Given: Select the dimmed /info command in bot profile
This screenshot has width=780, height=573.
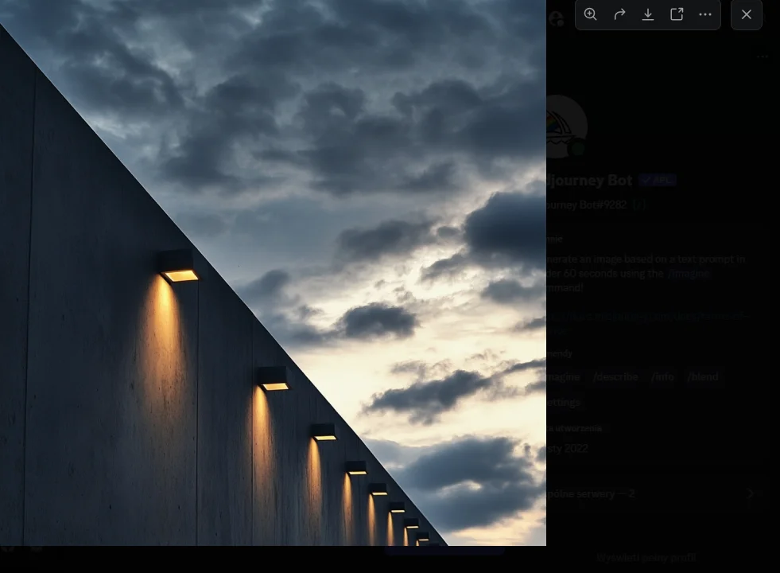Looking at the screenshot, I should (662, 377).
